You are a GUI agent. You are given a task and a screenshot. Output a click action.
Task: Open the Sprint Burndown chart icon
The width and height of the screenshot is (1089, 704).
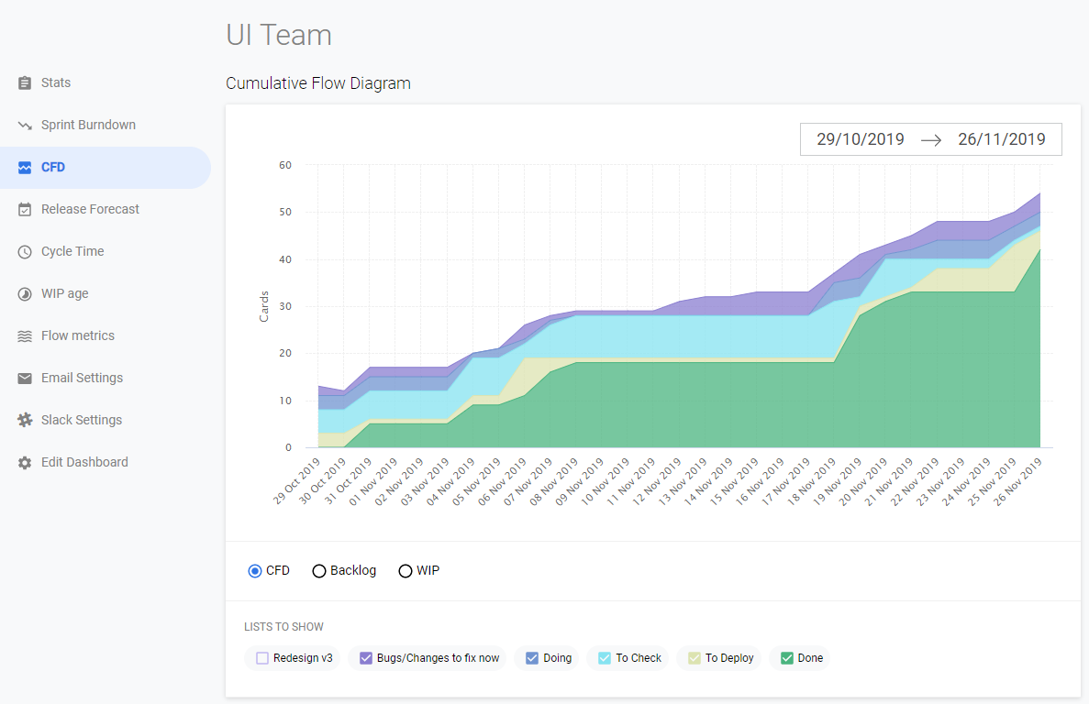point(25,125)
